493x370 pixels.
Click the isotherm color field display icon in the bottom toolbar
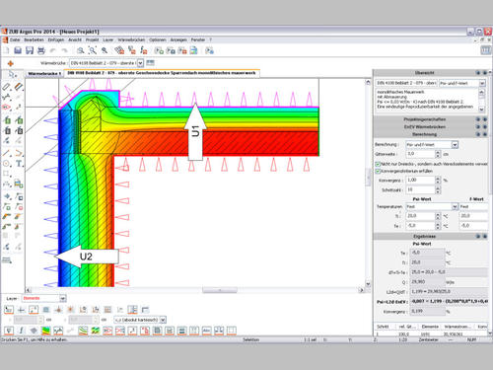[46, 331]
